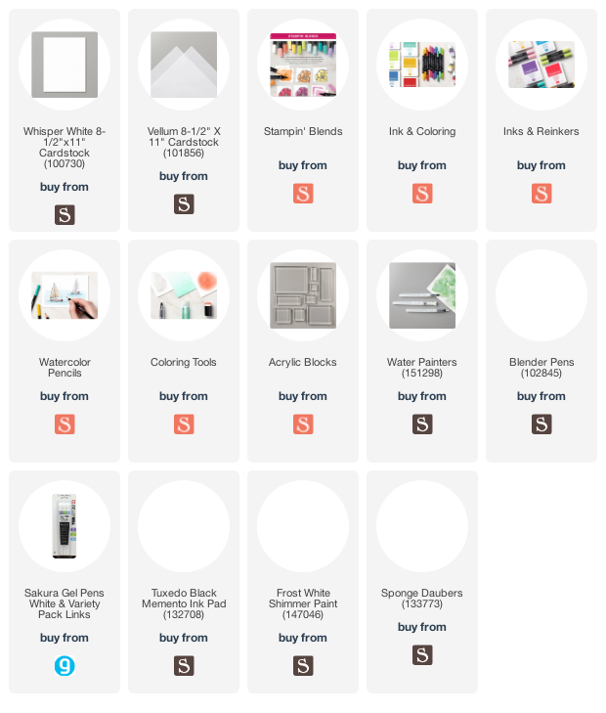
Task: Click the Inks & Reinkers title link
Action: pyautogui.click(x=541, y=131)
